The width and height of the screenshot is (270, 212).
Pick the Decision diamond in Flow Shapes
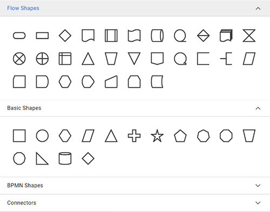click(x=65, y=36)
